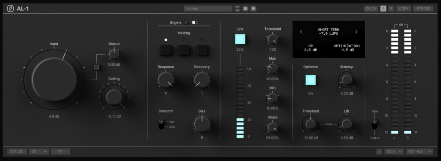Click the R channel meter
441x161 pixels.
coord(408,82)
